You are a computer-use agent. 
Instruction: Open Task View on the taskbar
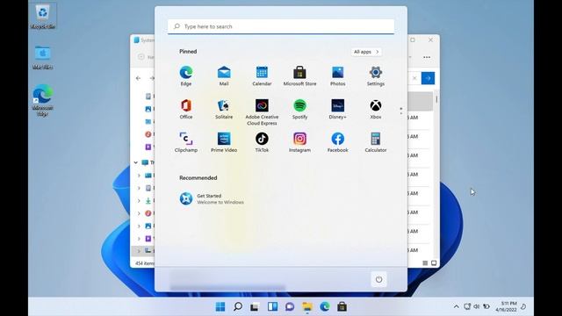[x=255, y=306]
